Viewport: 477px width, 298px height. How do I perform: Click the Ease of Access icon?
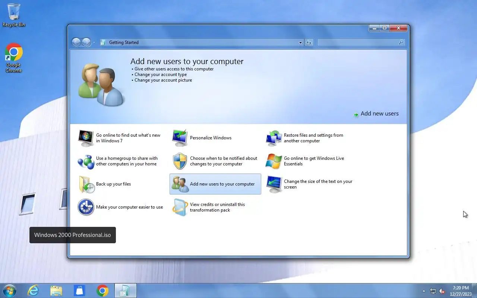tap(86, 207)
